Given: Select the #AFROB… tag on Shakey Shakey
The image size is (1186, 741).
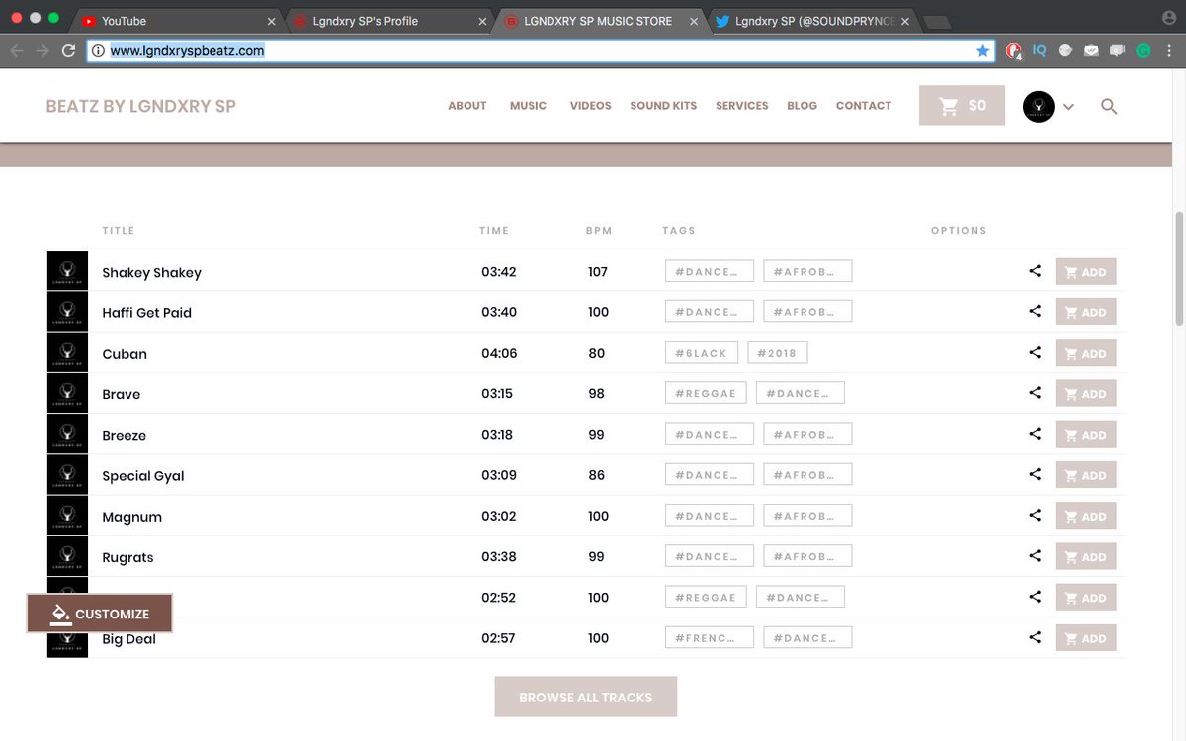Looking at the screenshot, I should (807, 271).
